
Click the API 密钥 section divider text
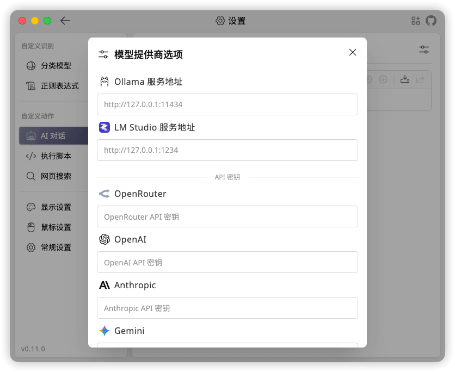227,177
